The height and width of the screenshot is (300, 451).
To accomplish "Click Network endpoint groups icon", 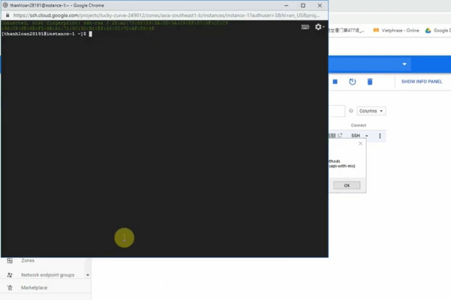I will (10, 274).
